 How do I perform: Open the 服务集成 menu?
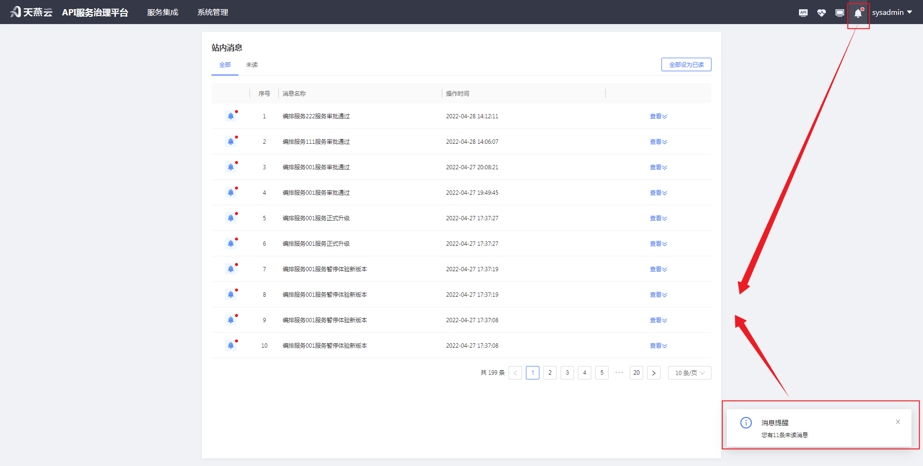pyautogui.click(x=162, y=12)
